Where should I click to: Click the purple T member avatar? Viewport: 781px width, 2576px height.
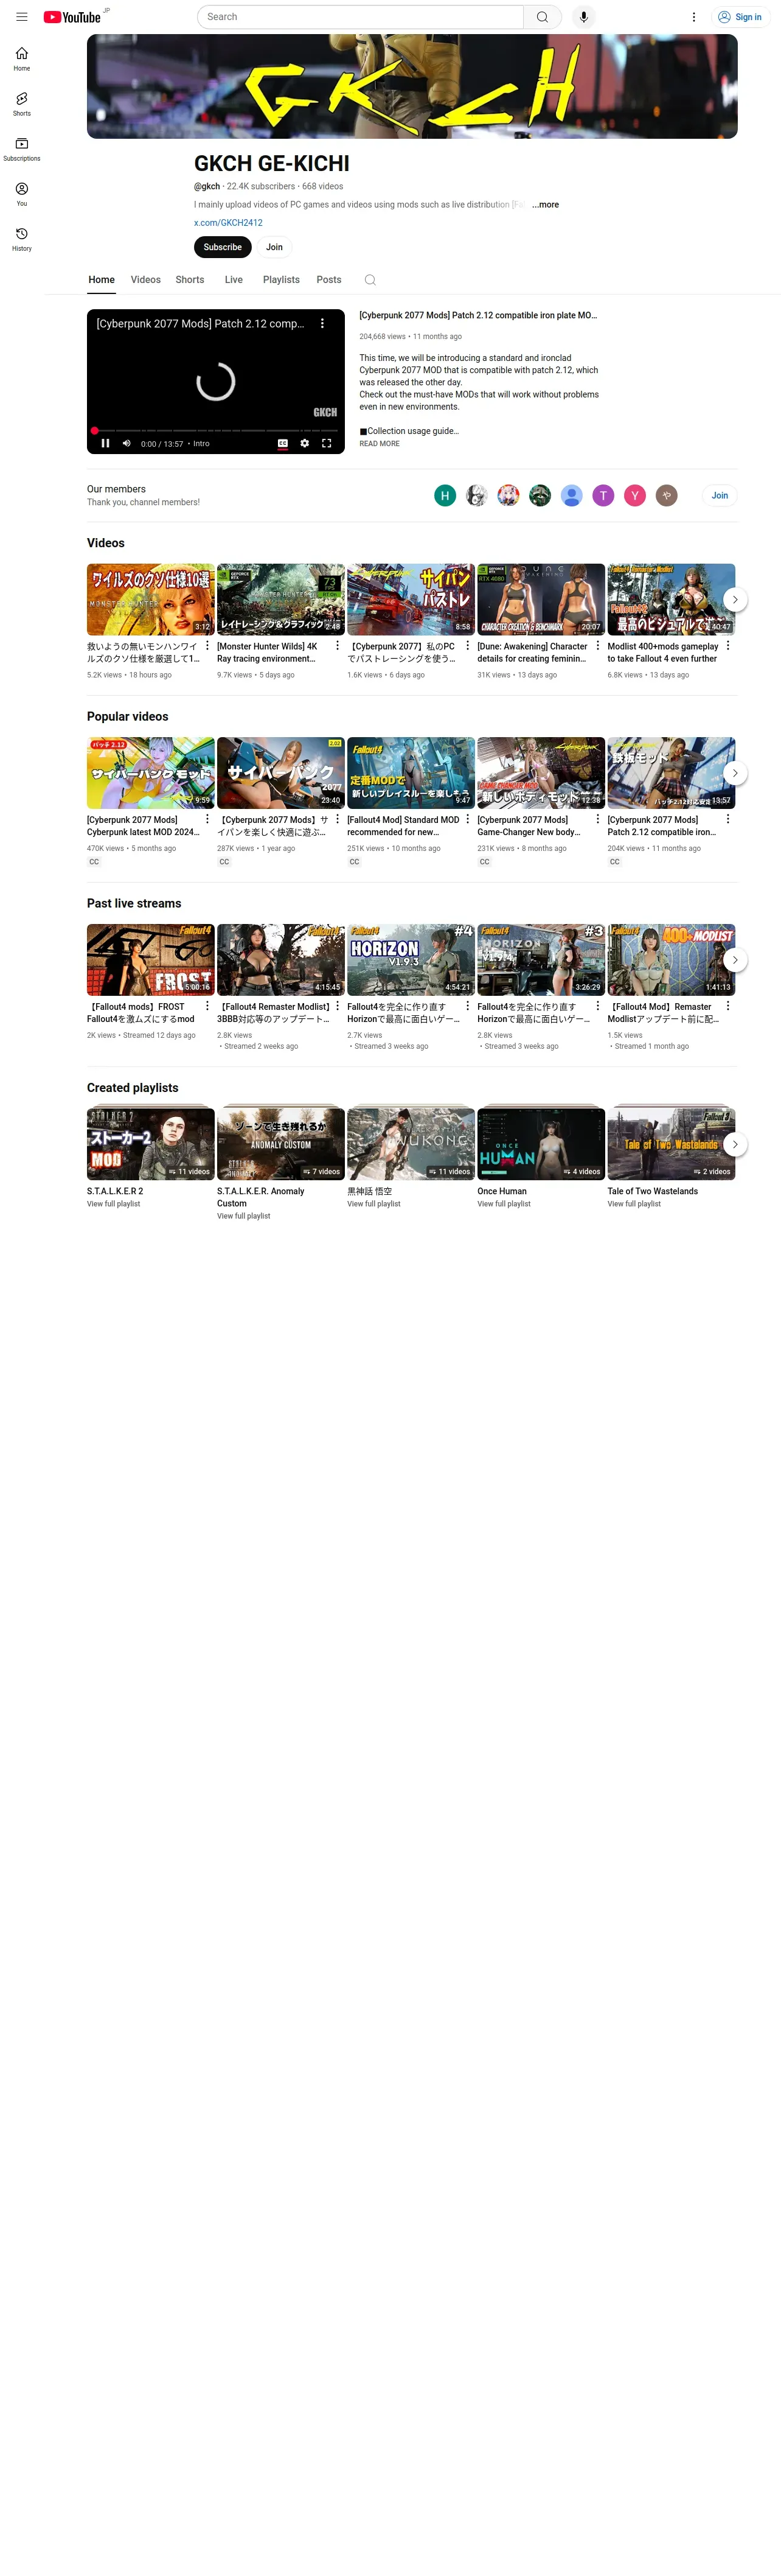click(x=603, y=495)
